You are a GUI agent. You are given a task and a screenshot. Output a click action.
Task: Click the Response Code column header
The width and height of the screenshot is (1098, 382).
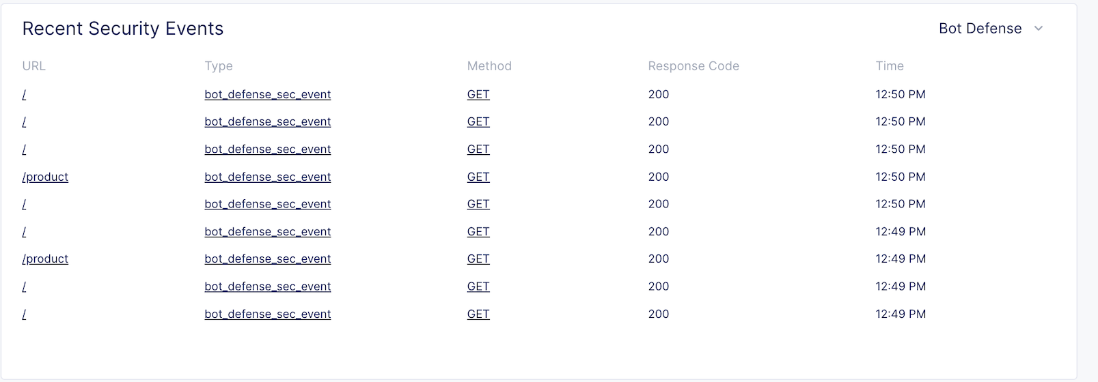click(694, 66)
